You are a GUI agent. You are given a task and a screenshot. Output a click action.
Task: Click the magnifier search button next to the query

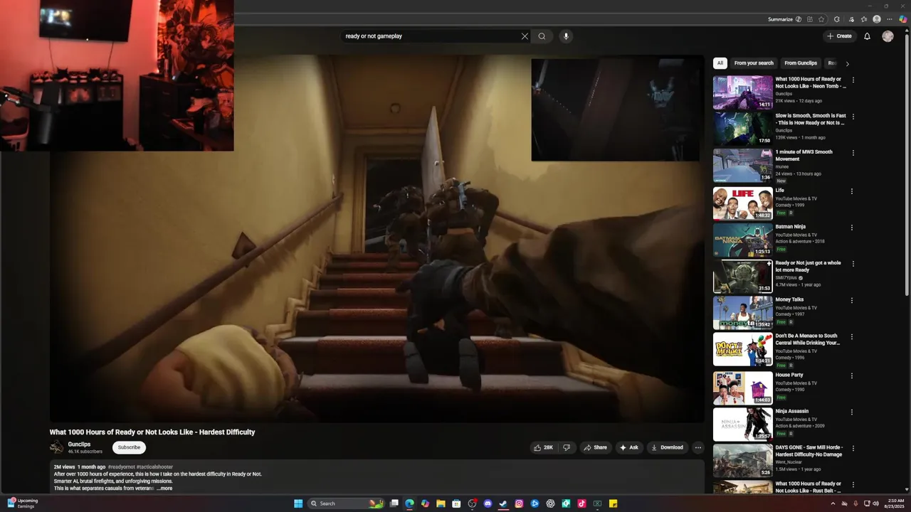[x=542, y=36]
